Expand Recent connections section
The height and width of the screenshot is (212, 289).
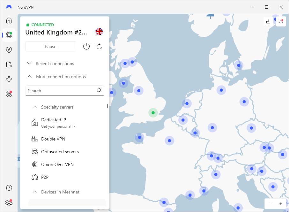pyautogui.click(x=51, y=64)
